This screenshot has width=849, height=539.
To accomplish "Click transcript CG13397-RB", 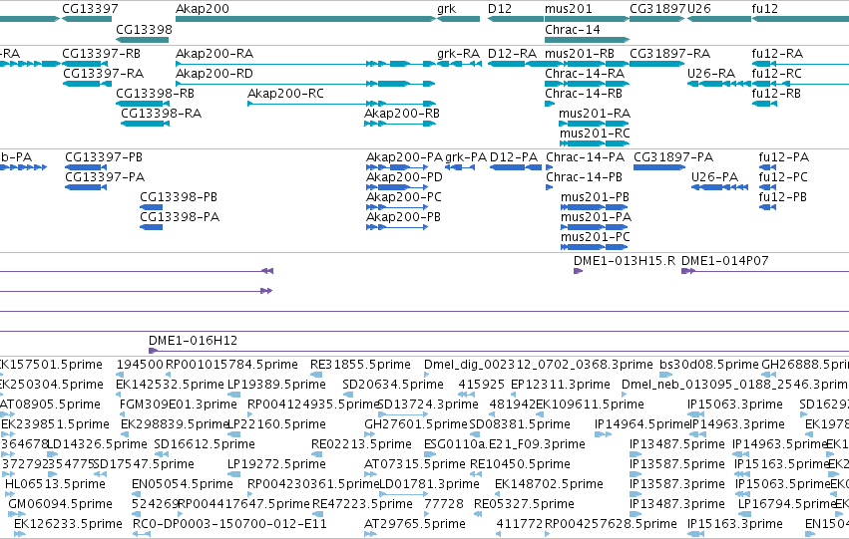I will click(85, 64).
